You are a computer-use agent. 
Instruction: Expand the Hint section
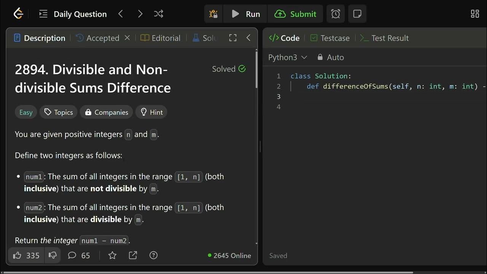click(151, 112)
